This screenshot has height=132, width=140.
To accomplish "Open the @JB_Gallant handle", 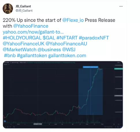I will pyautogui.click(x=24, y=10).
